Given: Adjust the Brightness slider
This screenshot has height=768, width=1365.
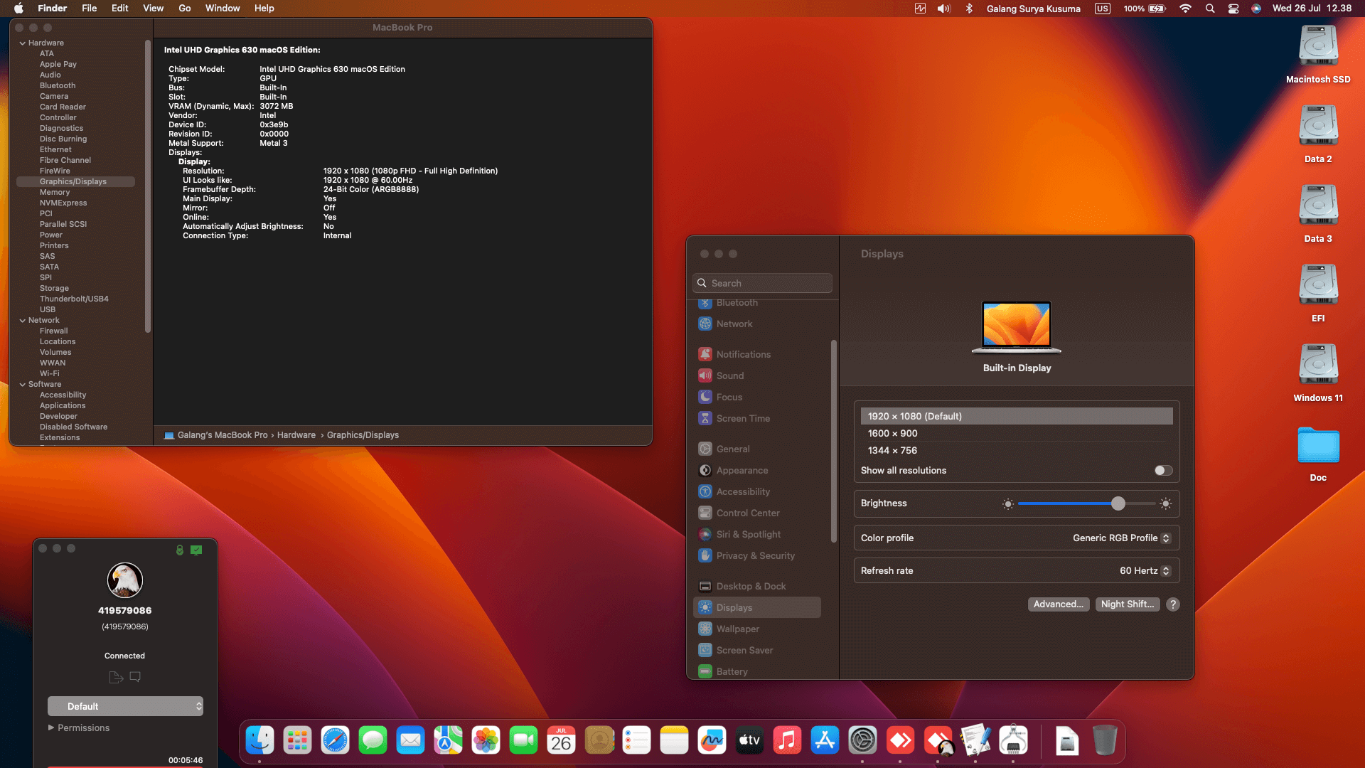Looking at the screenshot, I should point(1119,503).
